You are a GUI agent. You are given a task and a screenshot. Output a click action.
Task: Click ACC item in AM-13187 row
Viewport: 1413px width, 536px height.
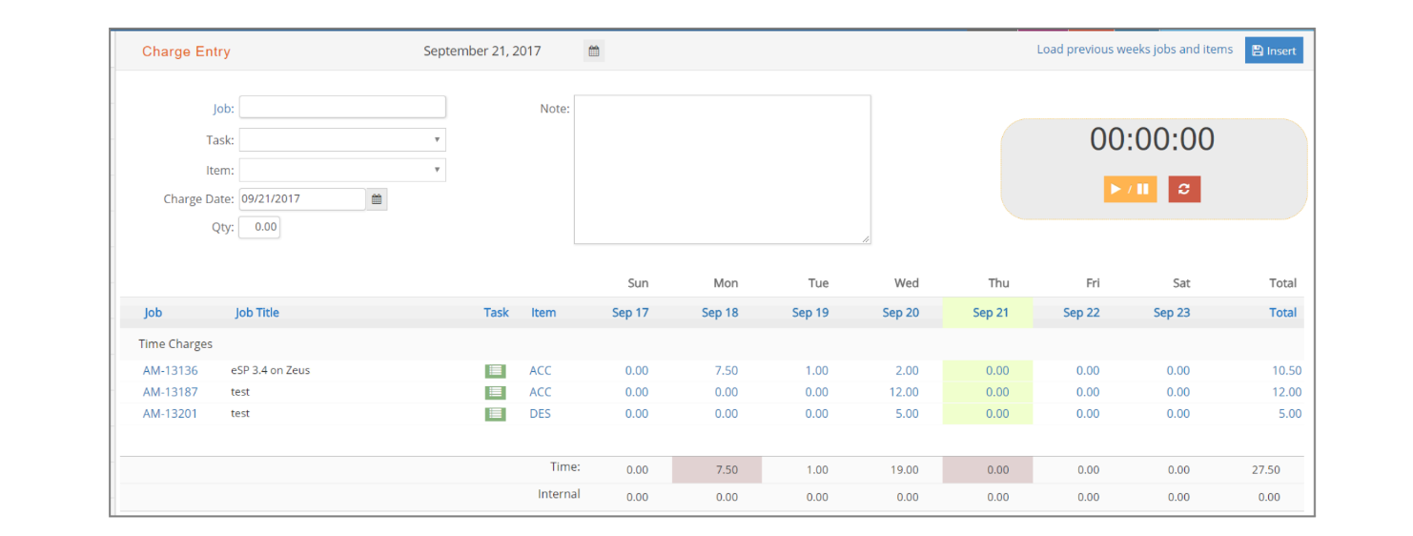click(x=541, y=392)
